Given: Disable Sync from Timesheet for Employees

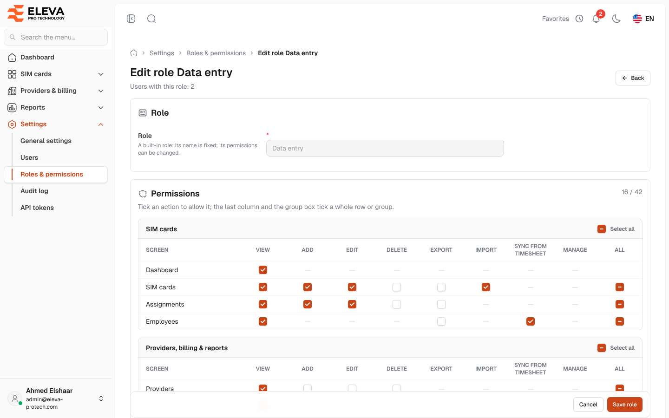Looking at the screenshot, I should [531, 321].
